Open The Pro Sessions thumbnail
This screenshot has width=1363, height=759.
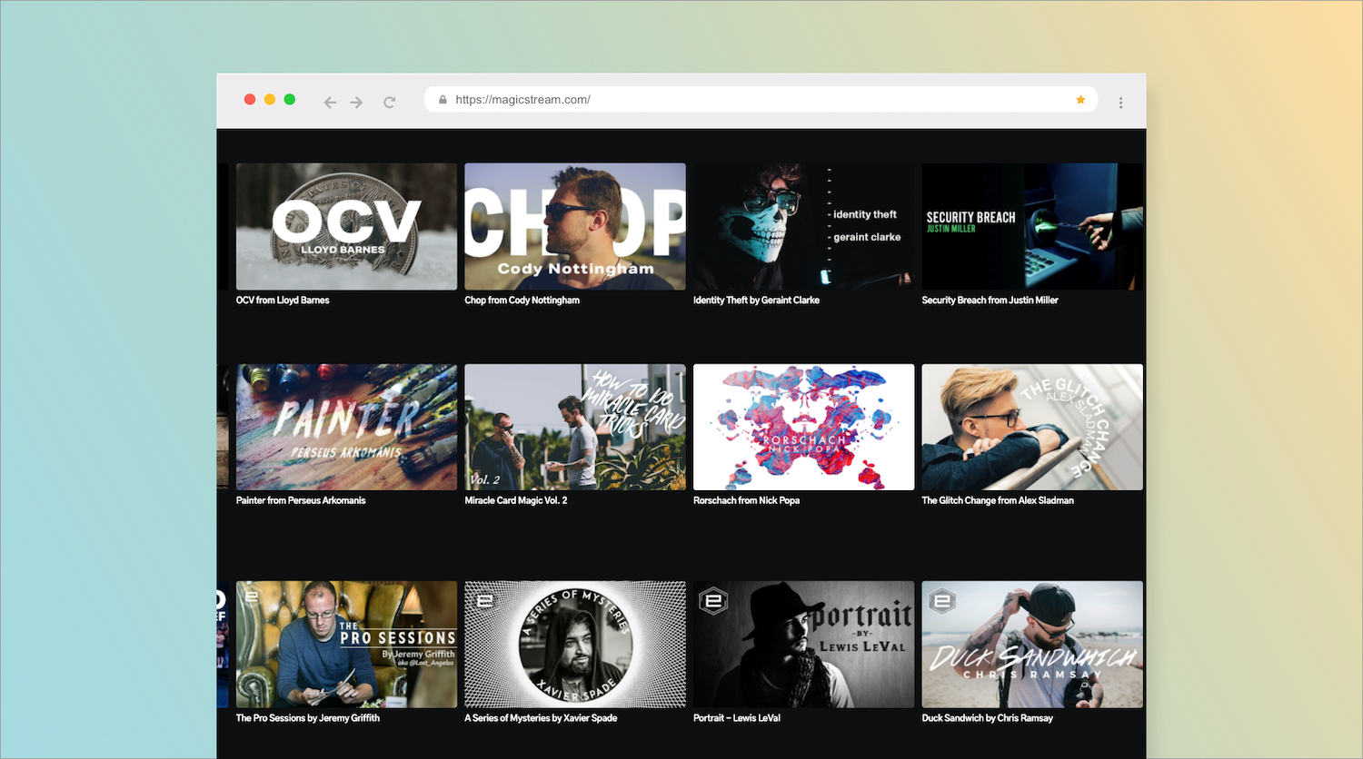(x=346, y=644)
